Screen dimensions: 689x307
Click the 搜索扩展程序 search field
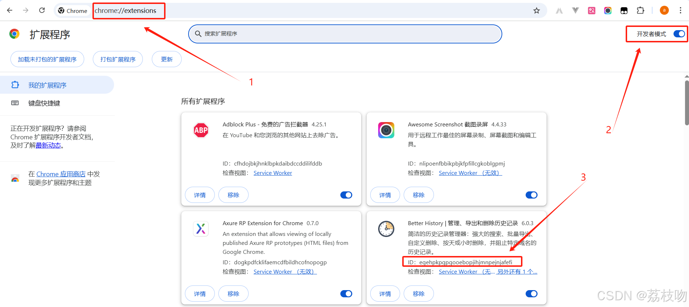[x=345, y=34]
